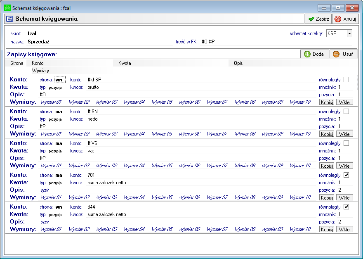Click the kwota value brutto in first entry
The height and width of the screenshot is (259, 363).
pyautogui.click(x=93, y=87)
